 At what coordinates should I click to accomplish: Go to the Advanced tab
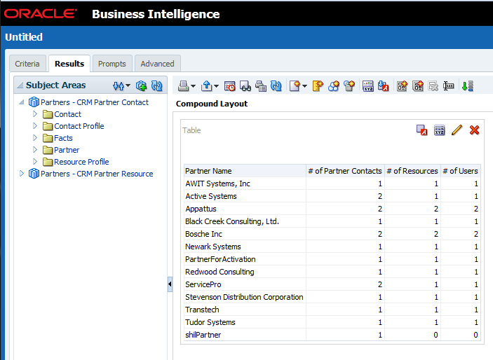pyautogui.click(x=157, y=64)
